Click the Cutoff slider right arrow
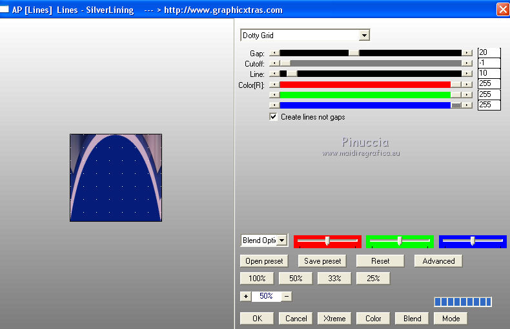This screenshot has height=329, width=510. coord(467,63)
